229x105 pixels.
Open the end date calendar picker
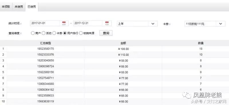point(107,23)
